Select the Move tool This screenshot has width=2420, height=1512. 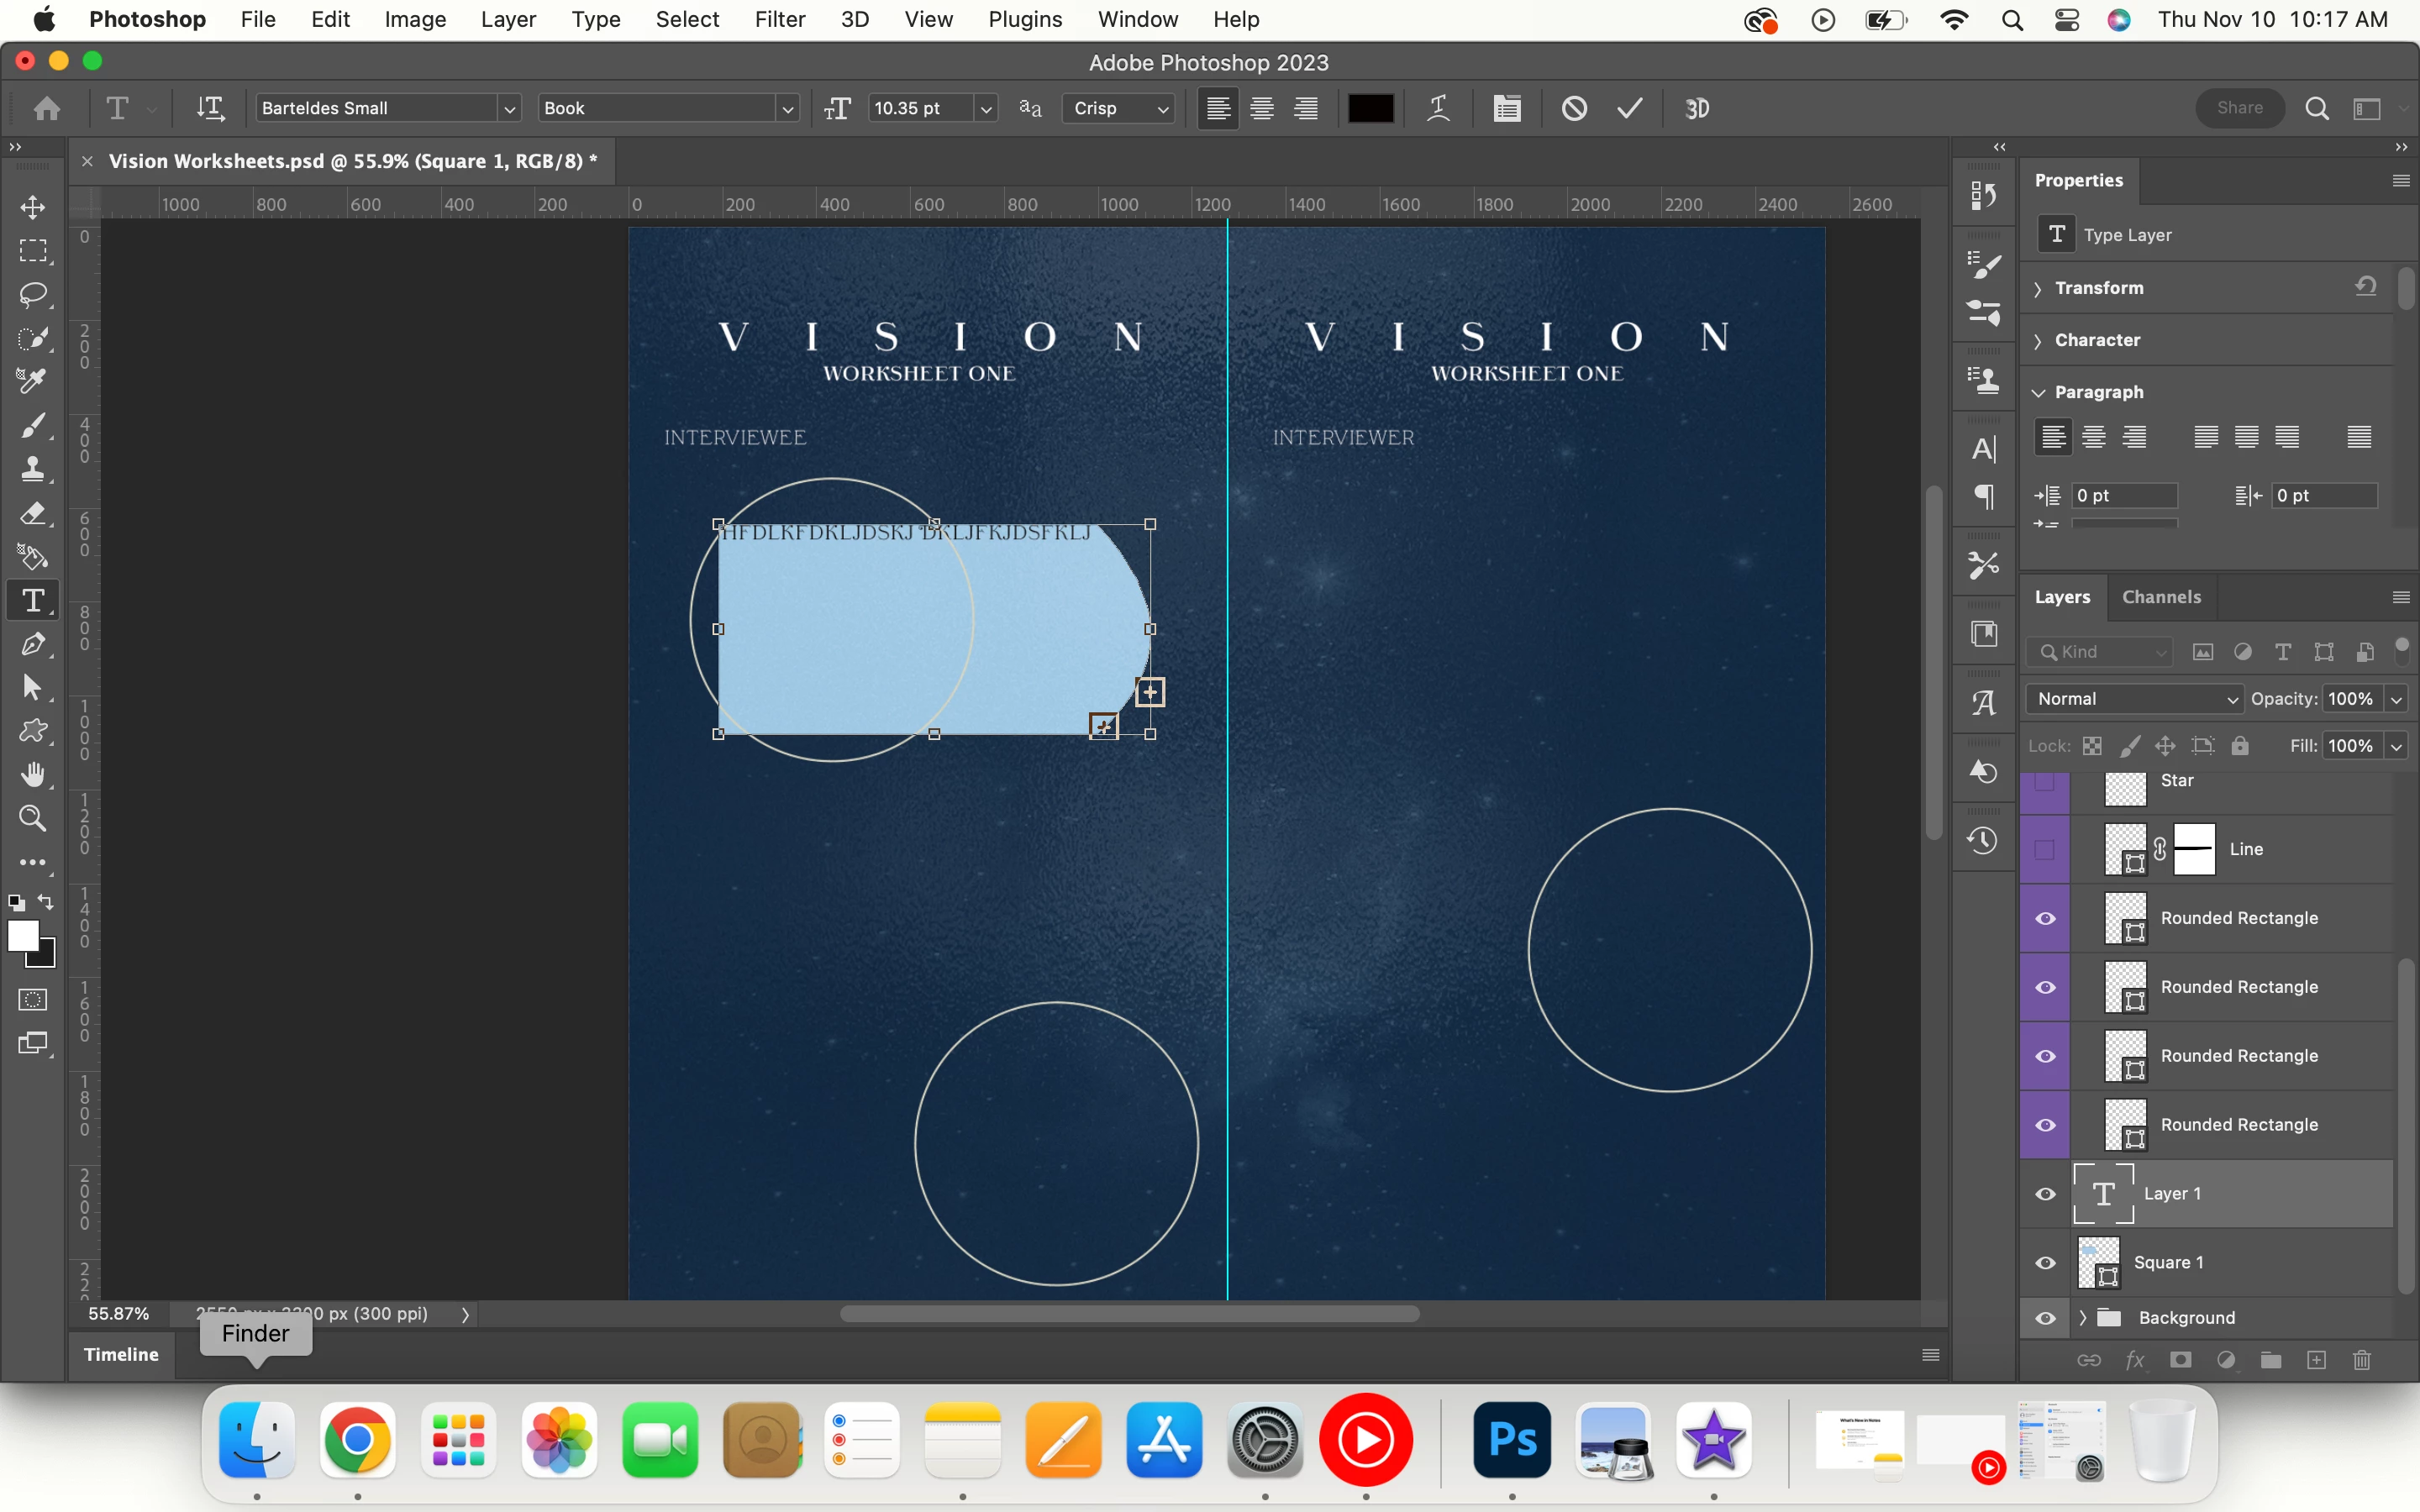33,207
